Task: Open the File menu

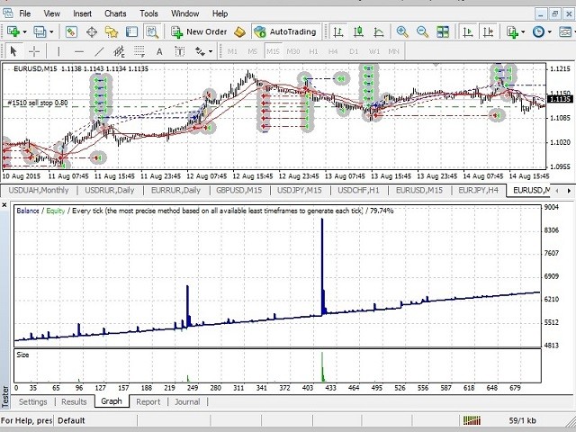Action: 25,13
